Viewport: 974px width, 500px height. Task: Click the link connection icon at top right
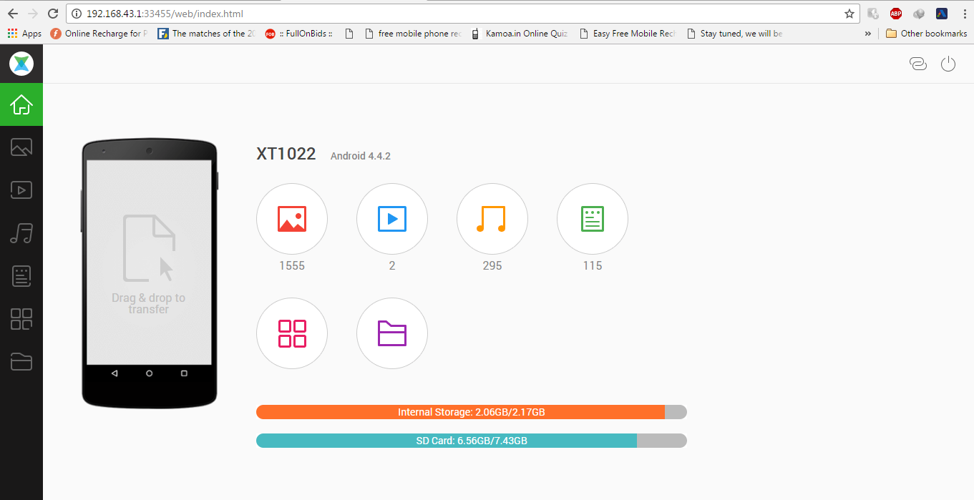[918, 64]
